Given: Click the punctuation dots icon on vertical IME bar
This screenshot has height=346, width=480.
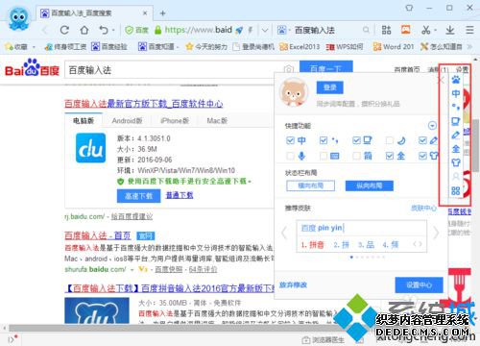Looking at the screenshot, I should click(x=456, y=108).
